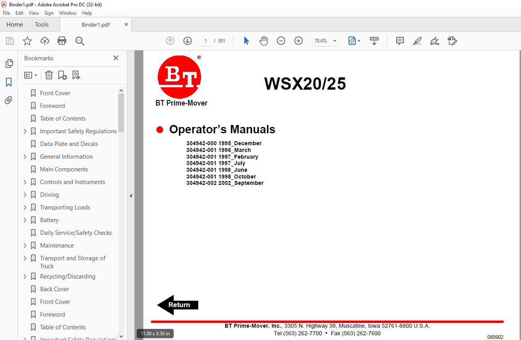Expand Transporting Loads bookmark
The width and height of the screenshot is (521, 340).
click(x=25, y=207)
